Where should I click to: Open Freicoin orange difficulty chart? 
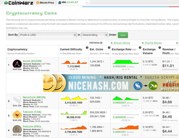[74, 127]
